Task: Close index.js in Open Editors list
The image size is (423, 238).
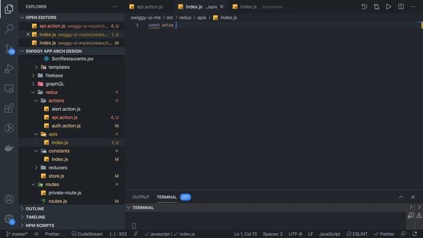Action: pos(28,34)
